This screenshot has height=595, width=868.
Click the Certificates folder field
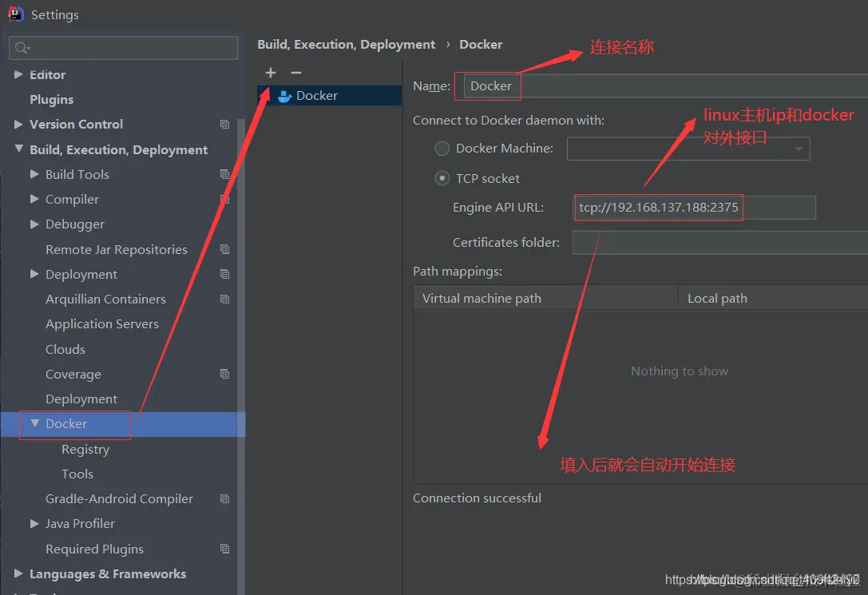[x=720, y=243]
